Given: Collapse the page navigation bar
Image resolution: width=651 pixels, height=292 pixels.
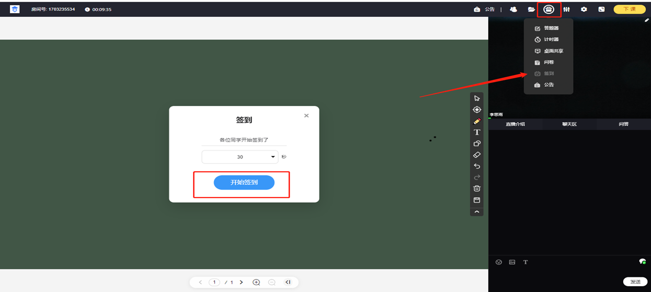Looking at the screenshot, I should (288, 282).
